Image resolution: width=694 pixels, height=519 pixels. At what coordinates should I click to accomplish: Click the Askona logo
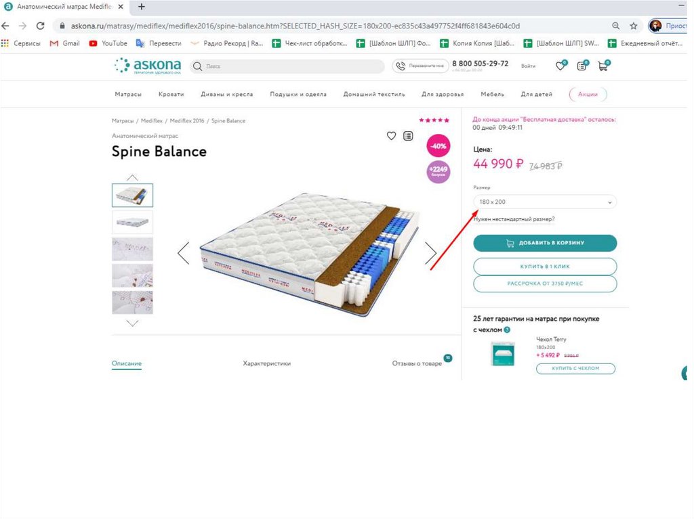coord(148,66)
